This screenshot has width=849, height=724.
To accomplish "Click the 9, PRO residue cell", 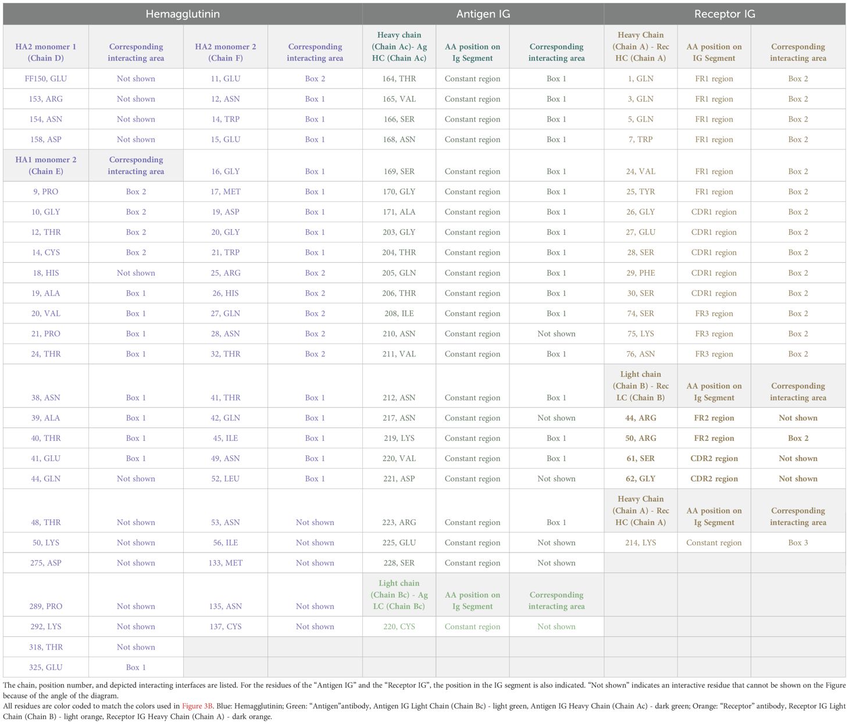I will click(46, 191).
